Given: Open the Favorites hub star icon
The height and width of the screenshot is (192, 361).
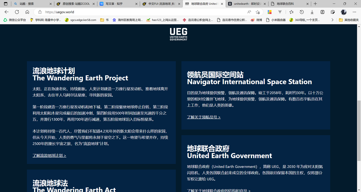Looking at the screenshot, I should click(291, 12).
